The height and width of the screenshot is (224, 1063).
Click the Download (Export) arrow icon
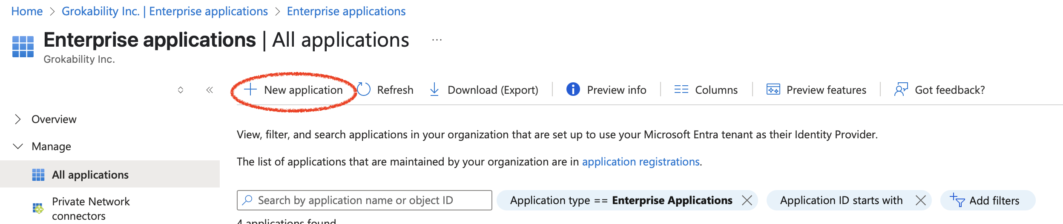click(434, 90)
